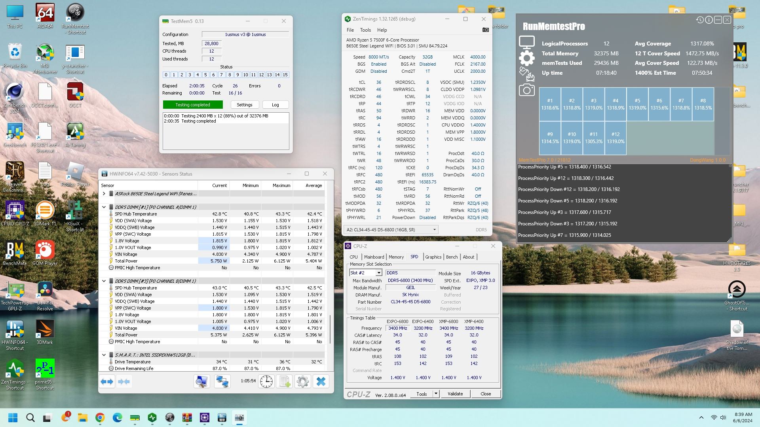Click CPU-Z Close button
The width and height of the screenshot is (760, 427).
click(486, 394)
